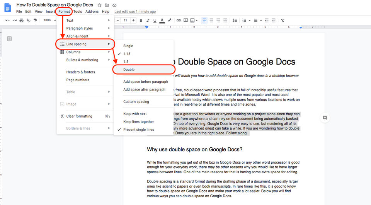Show the document outline
Viewport: 371px width, 205px height.
[9, 39]
